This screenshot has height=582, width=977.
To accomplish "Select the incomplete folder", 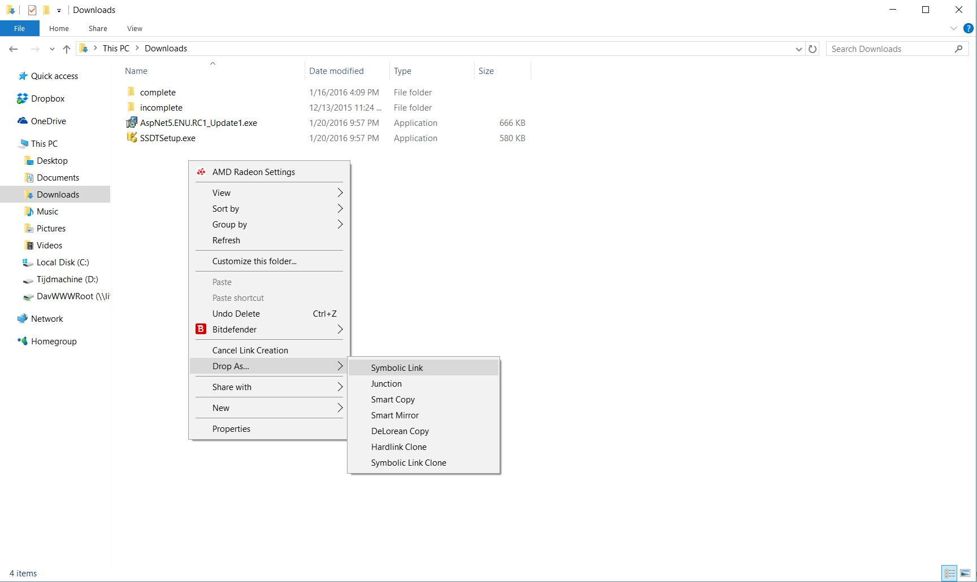I will click(x=161, y=108).
